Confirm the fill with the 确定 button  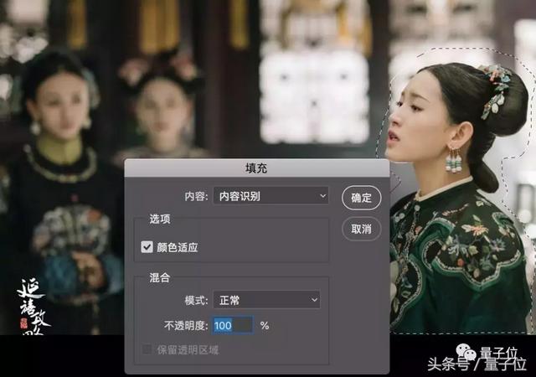pos(361,198)
